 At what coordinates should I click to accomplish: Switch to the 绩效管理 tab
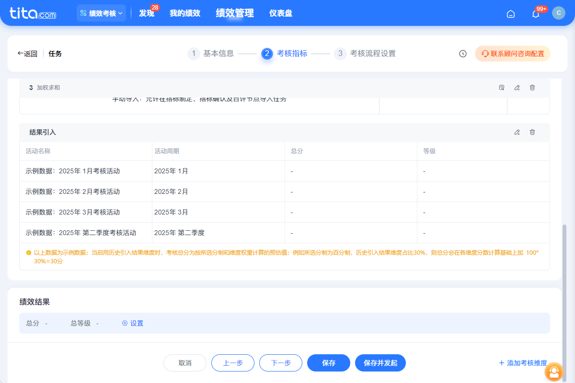click(x=234, y=13)
